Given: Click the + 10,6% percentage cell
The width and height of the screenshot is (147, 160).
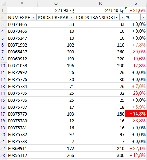Looking at the screenshot, I should 136,59.
